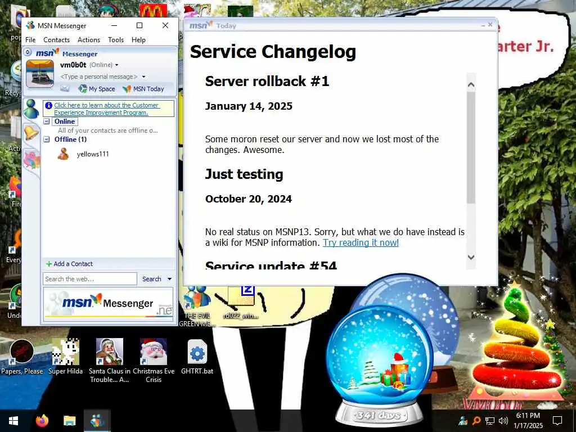
Task: Click the 'Service Changelog' title
Action: pyautogui.click(x=273, y=51)
